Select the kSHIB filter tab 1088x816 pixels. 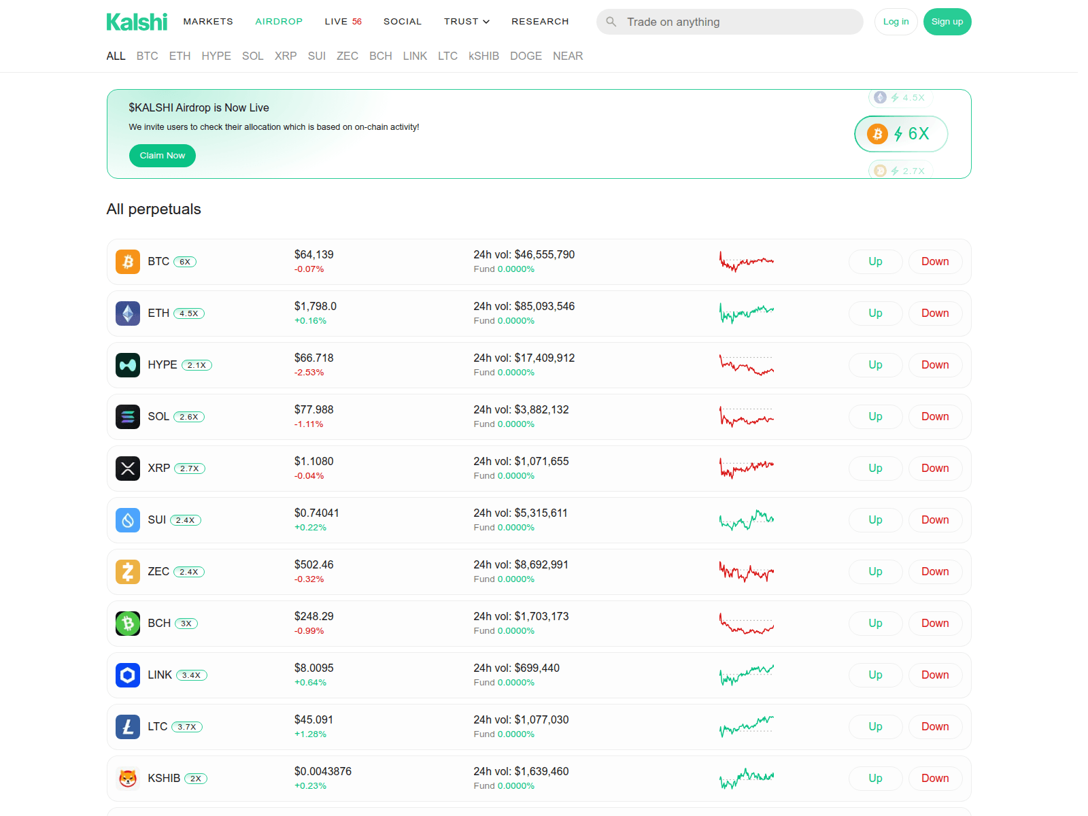coord(484,56)
